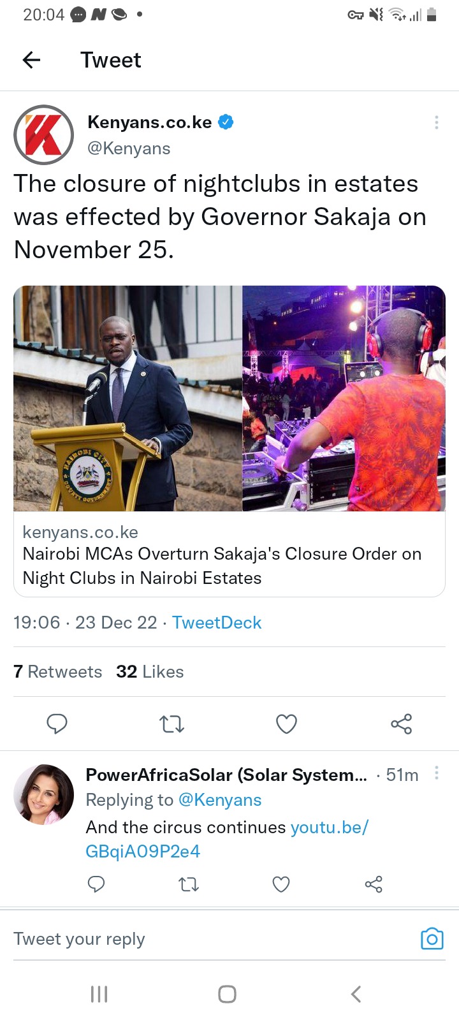Go back using the arrow next to Tweet

(x=31, y=60)
